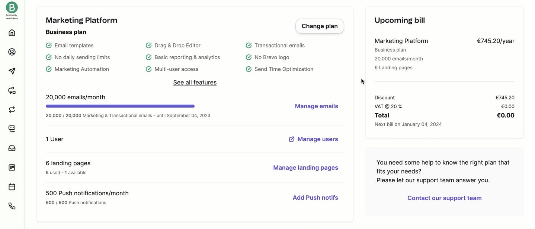Click the 6 landing pages text
The image size is (535, 229).
(x=68, y=163)
